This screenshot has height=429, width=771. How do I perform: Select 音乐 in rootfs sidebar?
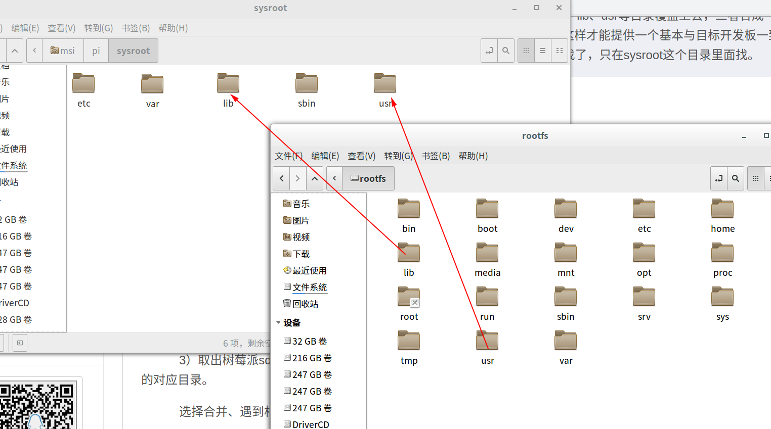click(x=297, y=204)
